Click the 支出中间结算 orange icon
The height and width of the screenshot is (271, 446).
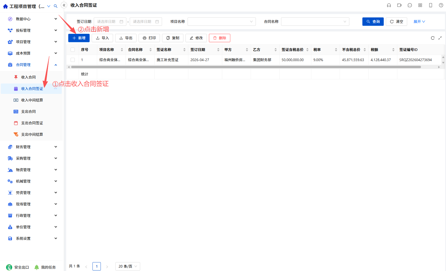(16, 134)
